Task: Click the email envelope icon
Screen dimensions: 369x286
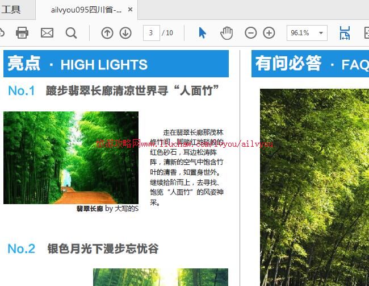Action: pos(47,33)
